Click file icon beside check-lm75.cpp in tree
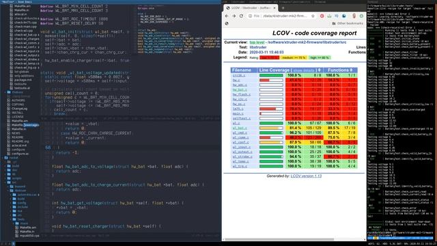Image resolution: width=437 pixels, height=246 pixels. pyautogui.click(x=11, y=23)
